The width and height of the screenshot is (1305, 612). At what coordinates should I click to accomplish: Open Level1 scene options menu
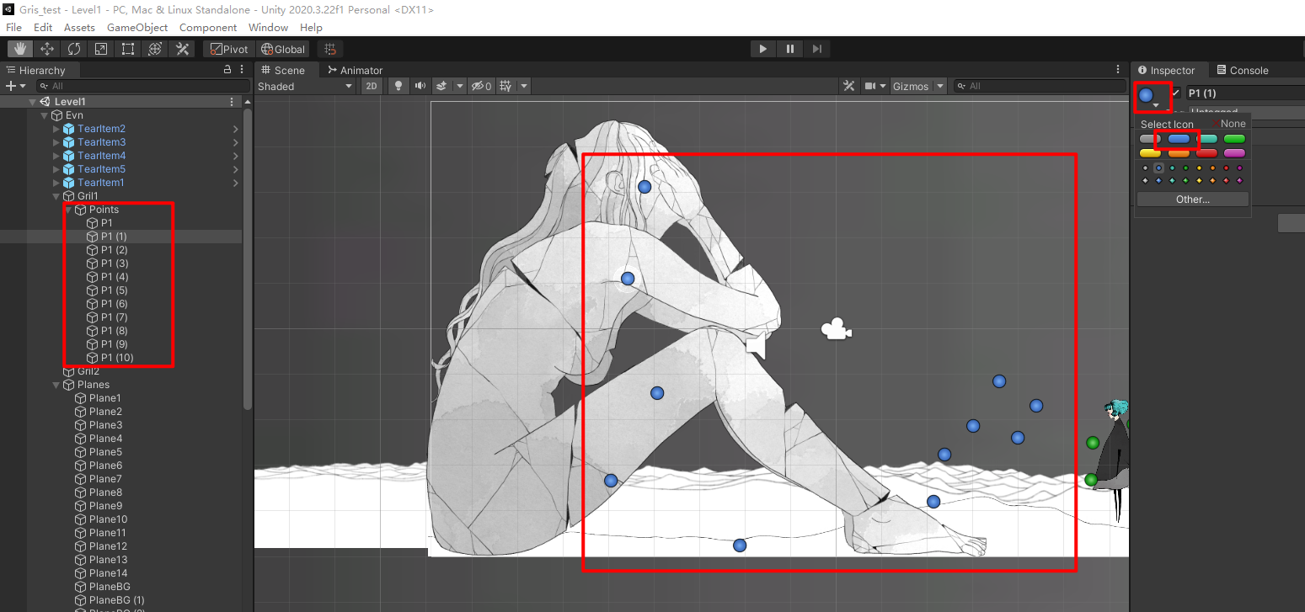coord(233,101)
